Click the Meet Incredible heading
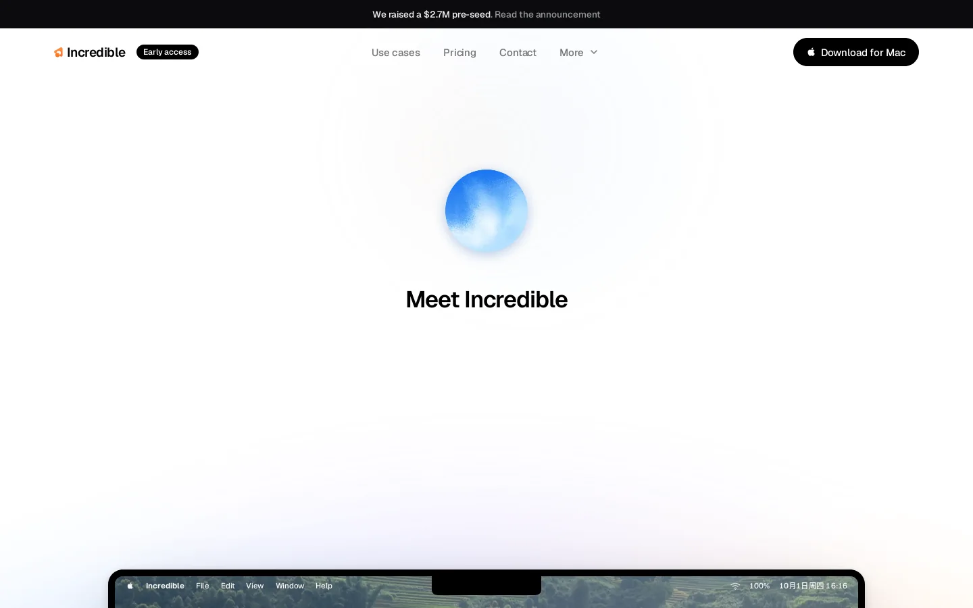973x608 pixels. [x=487, y=299]
